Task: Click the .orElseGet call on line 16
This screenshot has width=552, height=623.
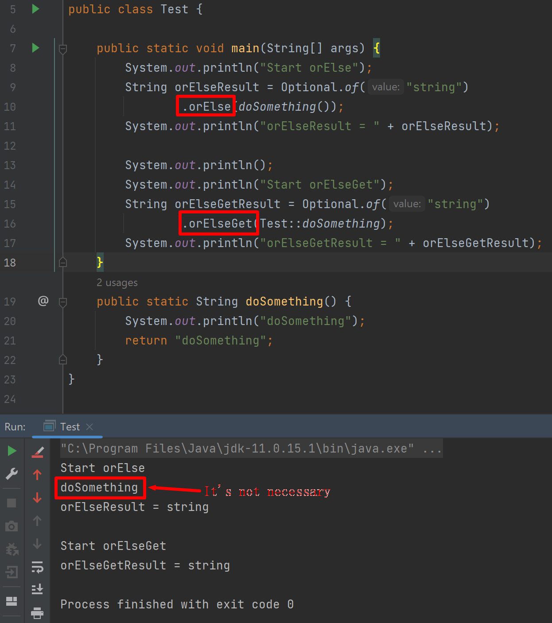Action: tap(217, 224)
